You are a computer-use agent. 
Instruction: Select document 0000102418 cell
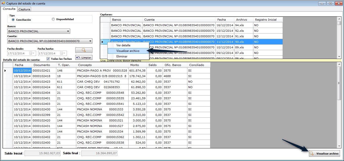pos(44,76)
